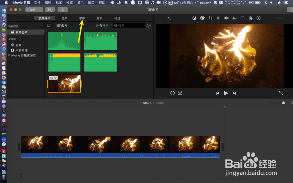Reject the selected clip
This screenshot has height=183, width=293.
click(x=180, y=93)
